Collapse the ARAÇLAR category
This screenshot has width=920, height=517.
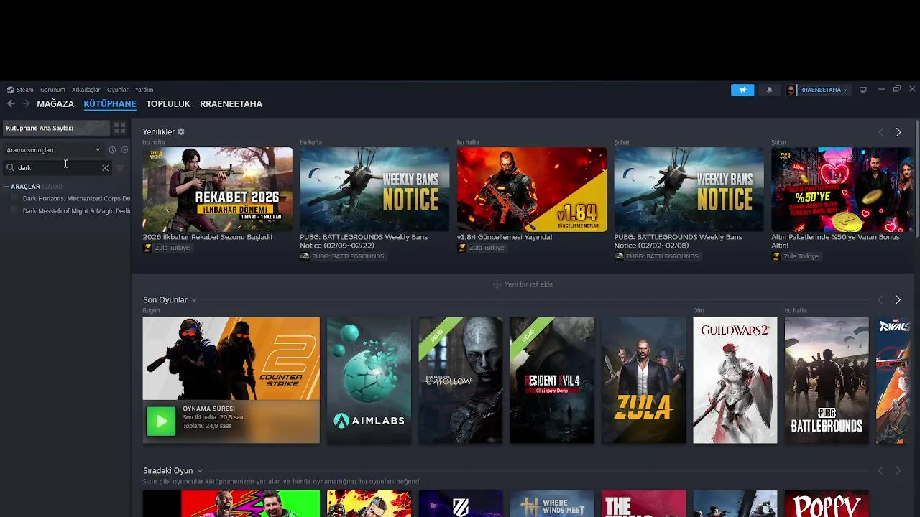tap(6, 187)
